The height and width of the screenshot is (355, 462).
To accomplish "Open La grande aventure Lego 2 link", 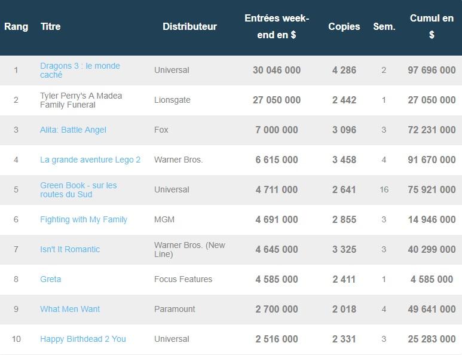I will (x=90, y=160).
